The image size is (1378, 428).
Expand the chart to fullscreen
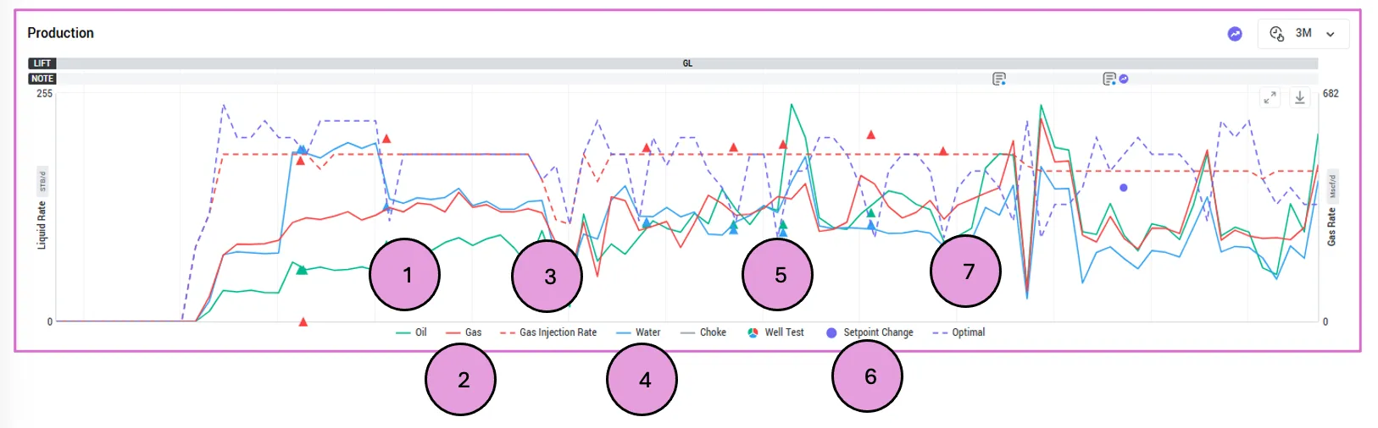click(x=1270, y=97)
